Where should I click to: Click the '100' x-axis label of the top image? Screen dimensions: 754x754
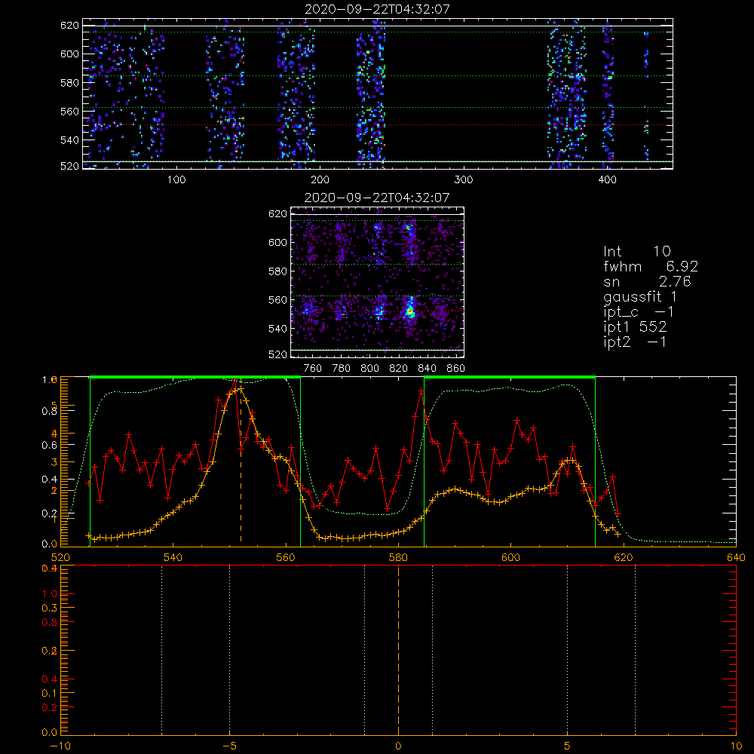pyautogui.click(x=176, y=180)
